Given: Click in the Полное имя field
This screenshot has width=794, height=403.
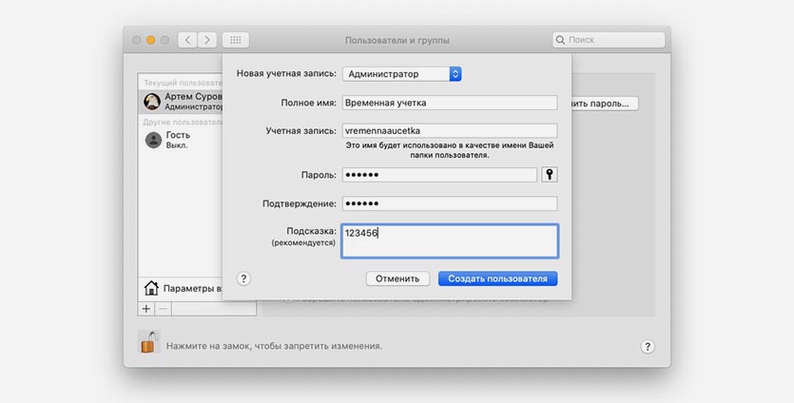Looking at the screenshot, I should 449,104.
